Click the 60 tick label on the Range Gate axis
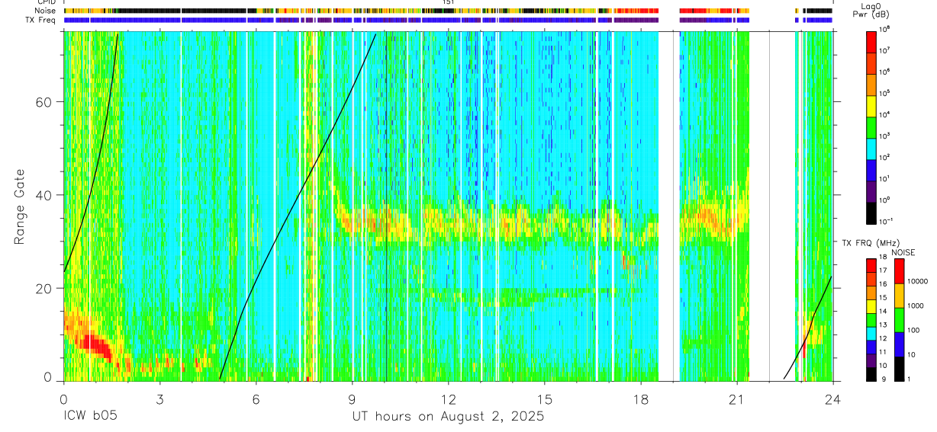The height and width of the screenshot is (432, 937). (x=43, y=102)
